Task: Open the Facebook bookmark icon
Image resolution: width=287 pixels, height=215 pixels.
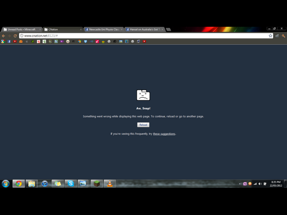Action: click(x=9, y=42)
